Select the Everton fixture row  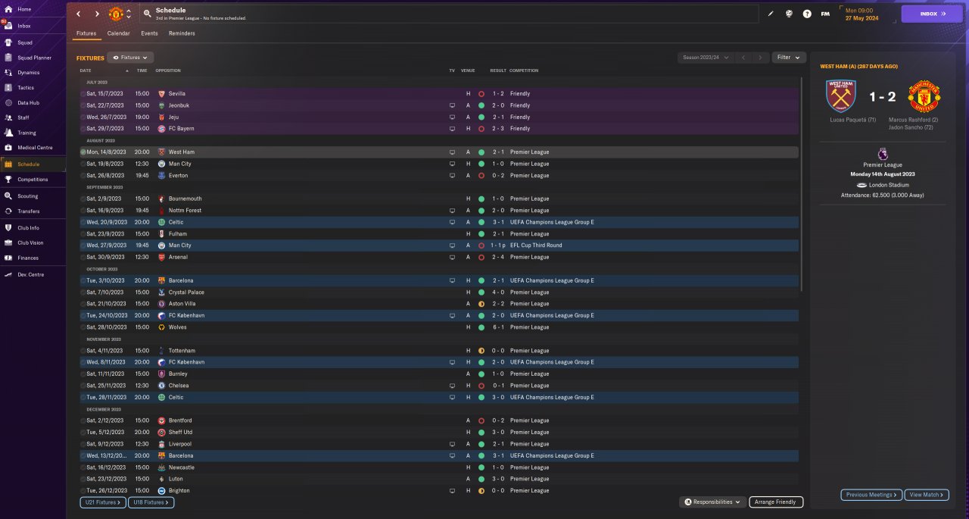pos(439,176)
